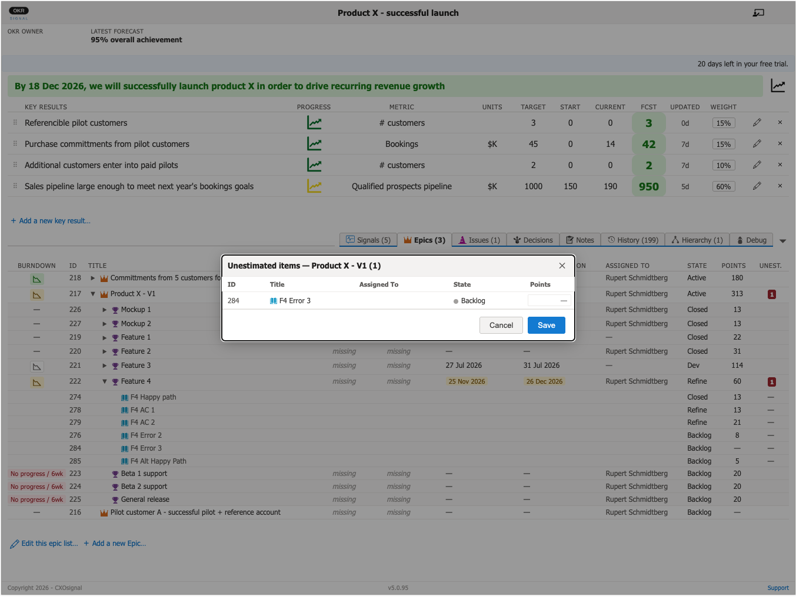This screenshot has height=597, width=796.
Task: Open burndown icon for epic 218
Action: pyautogui.click(x=37, y=279)
